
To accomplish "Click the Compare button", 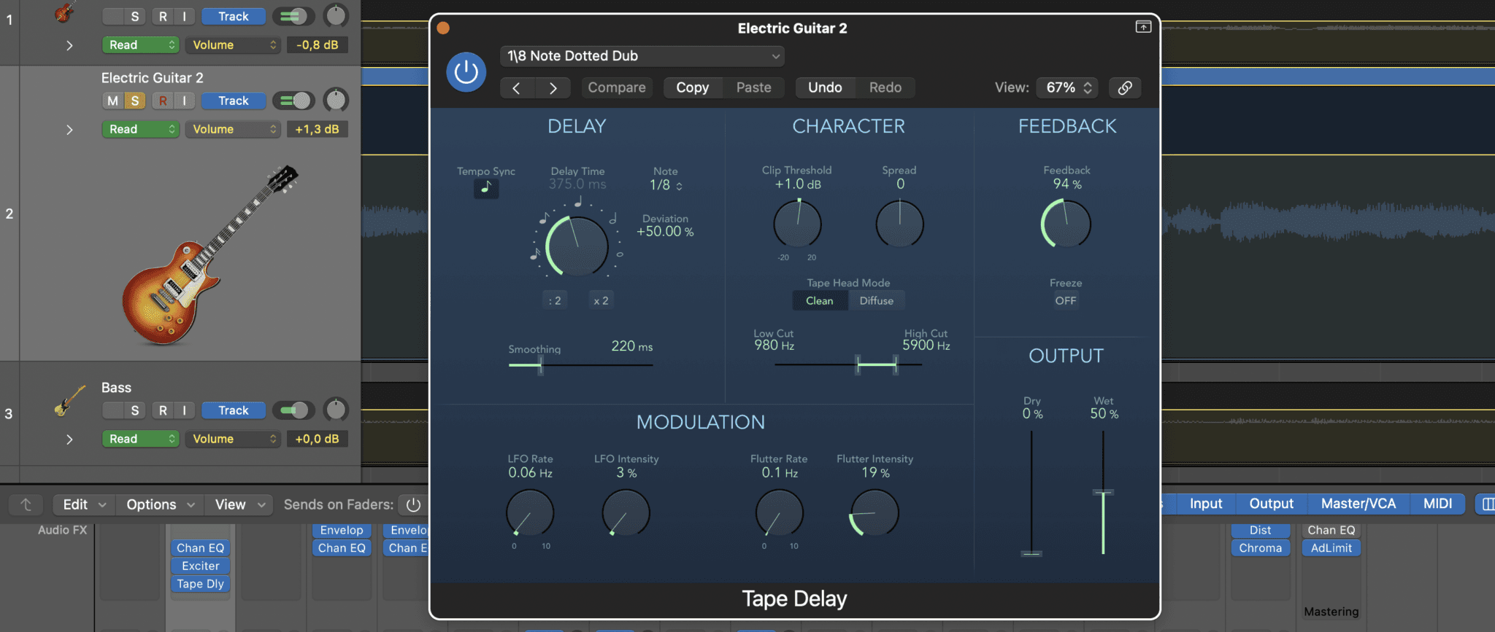I will 617,87.
